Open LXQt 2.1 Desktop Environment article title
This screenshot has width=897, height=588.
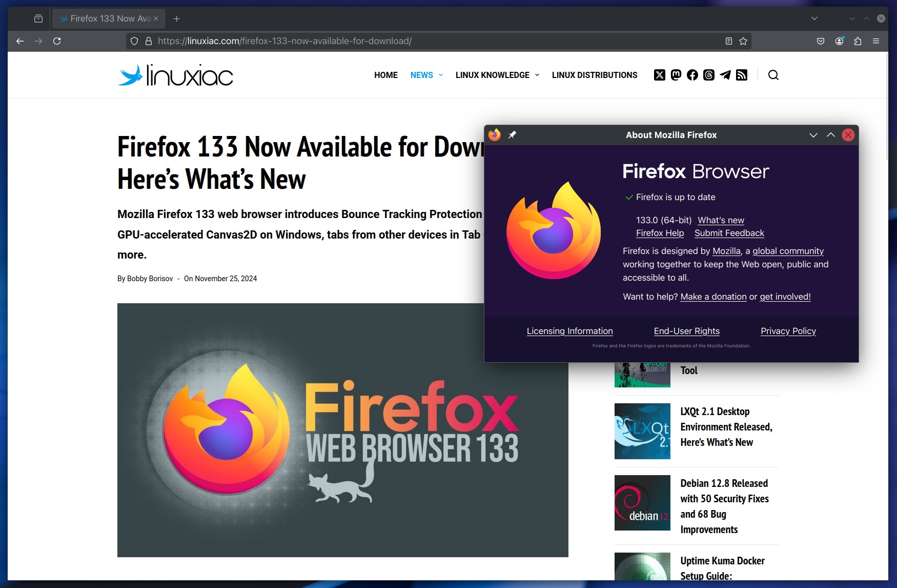726,427
